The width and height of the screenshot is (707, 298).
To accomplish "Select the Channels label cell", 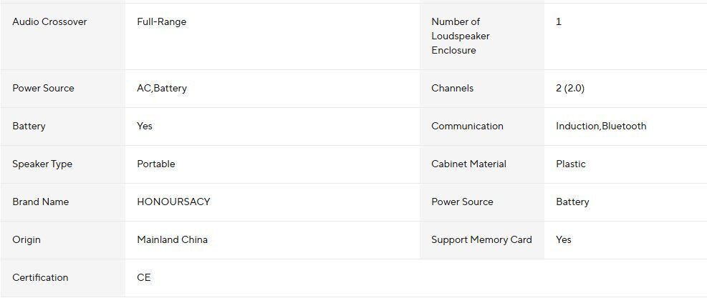I will pos(452,88).
